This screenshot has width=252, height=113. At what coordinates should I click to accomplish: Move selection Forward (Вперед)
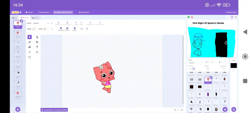(x=76, y=23)
